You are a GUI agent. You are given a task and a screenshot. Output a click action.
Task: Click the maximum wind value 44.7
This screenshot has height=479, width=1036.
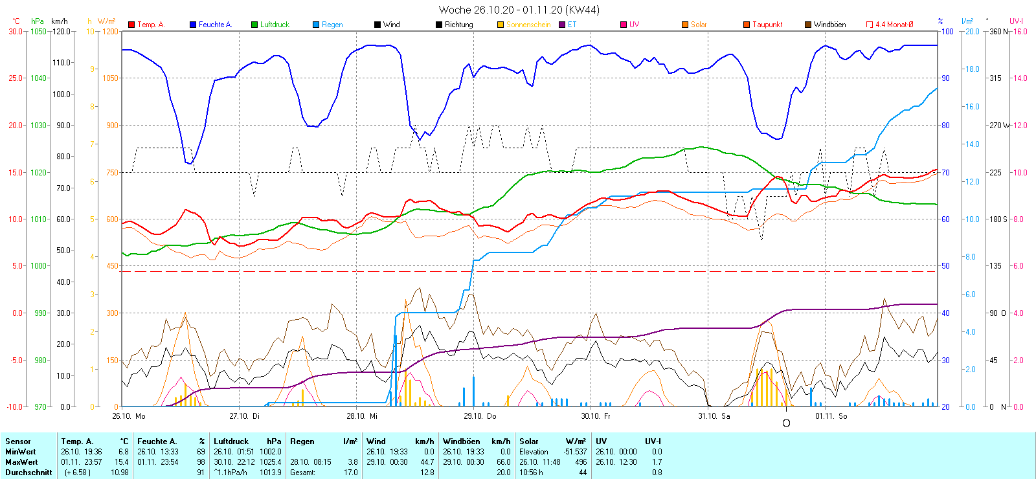click(x=427, y=462)
